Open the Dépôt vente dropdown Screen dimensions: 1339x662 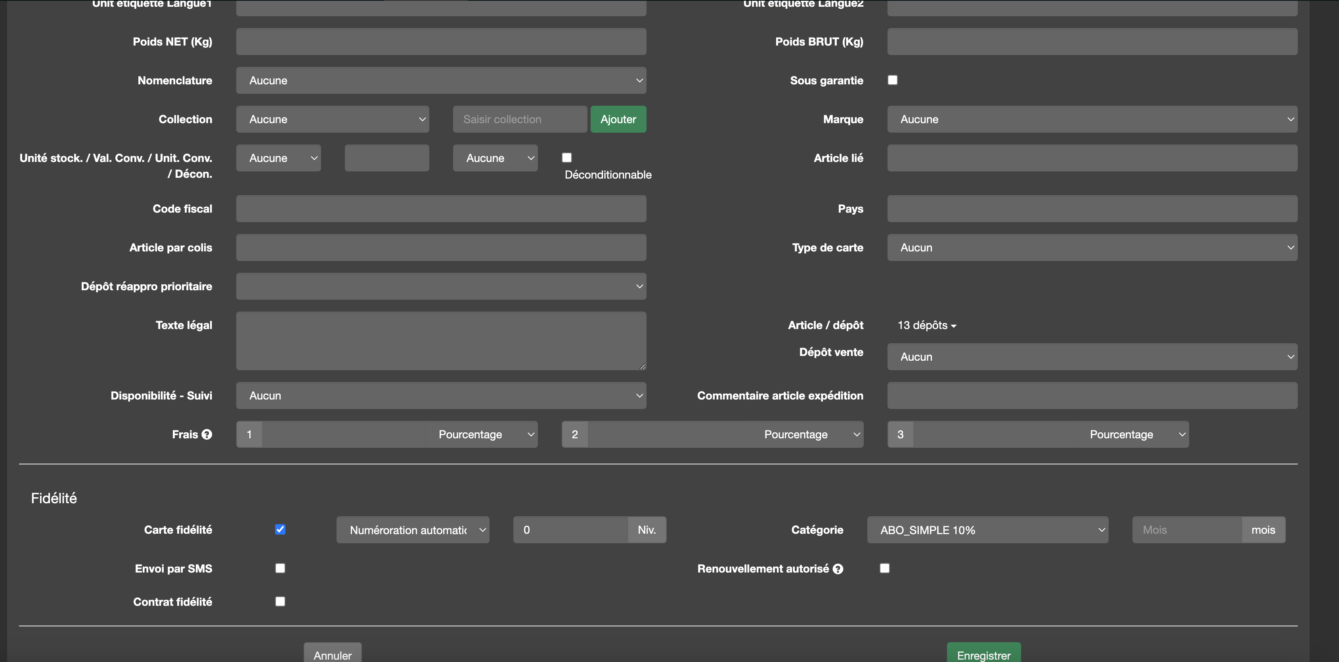point(1092,357)
